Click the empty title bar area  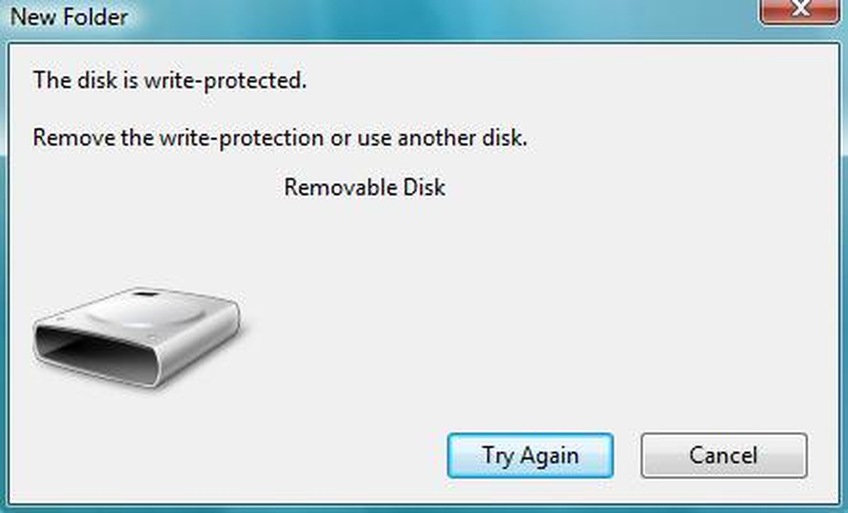(x=432, y=17)
